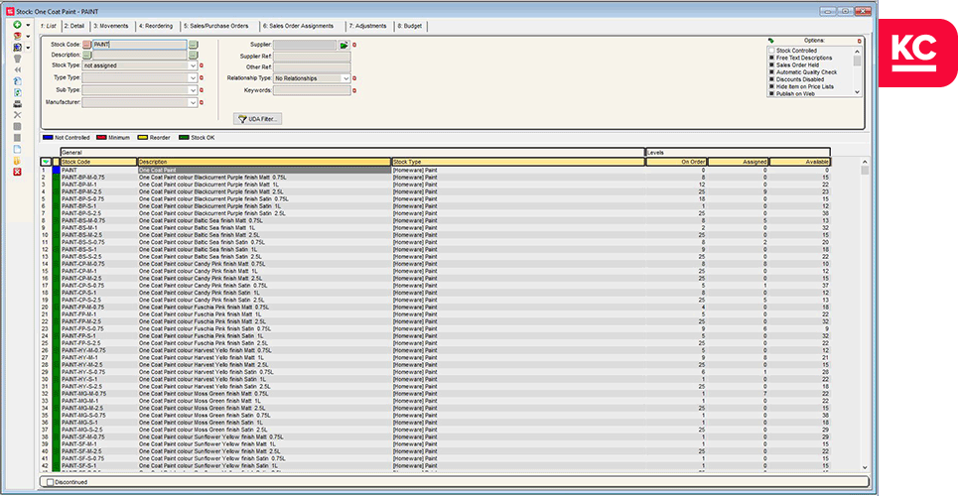
Task: Tick the Discontinued checkbox
Action: point(51,482)
